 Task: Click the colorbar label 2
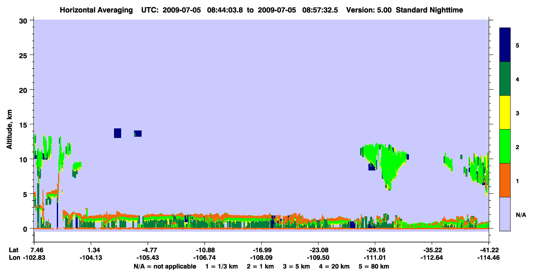pyautogui.click(x=518, y=146)
